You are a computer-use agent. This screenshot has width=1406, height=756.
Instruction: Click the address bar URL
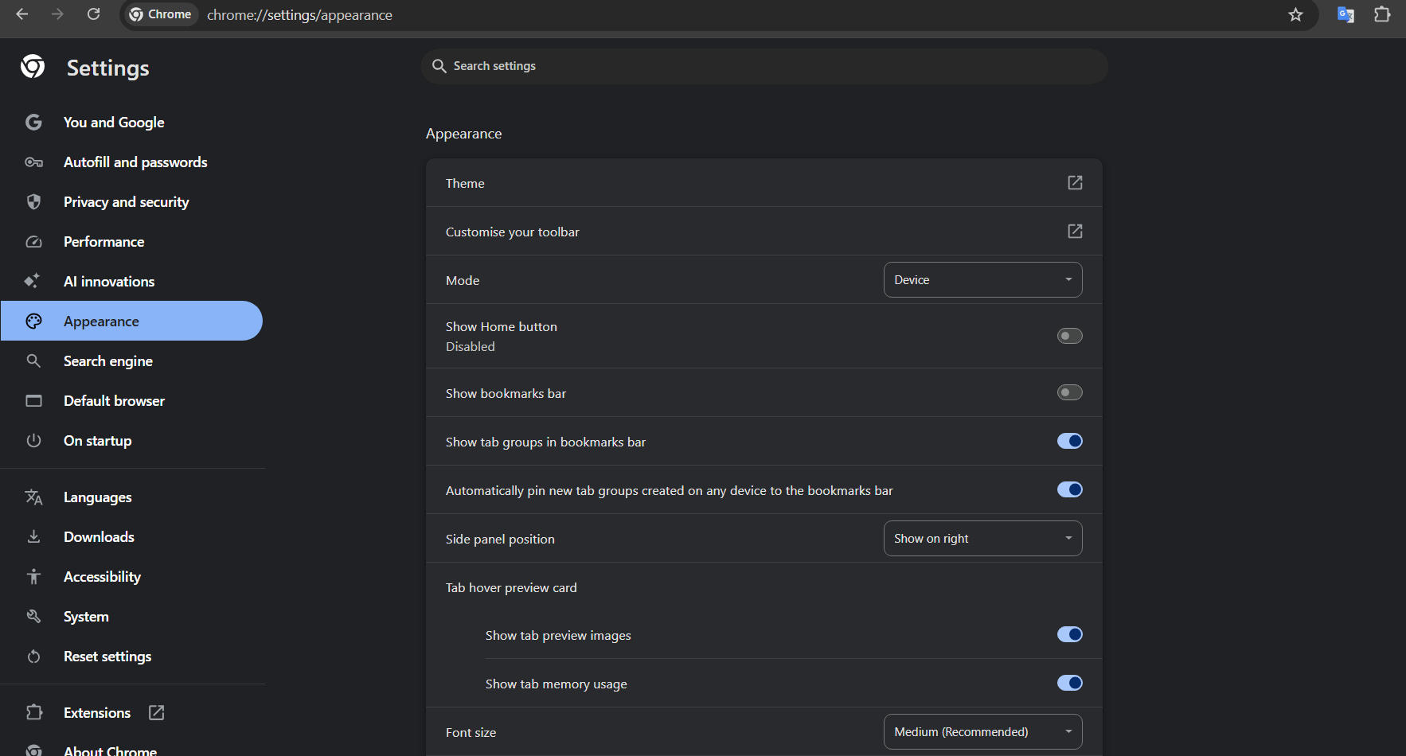(299, 15)
